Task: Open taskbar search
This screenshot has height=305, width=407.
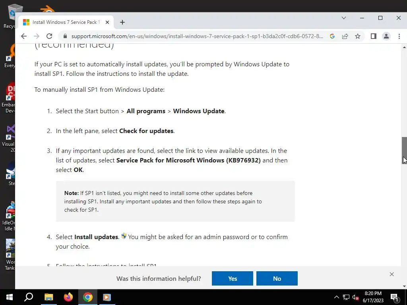Action: [x=29, y=297]
